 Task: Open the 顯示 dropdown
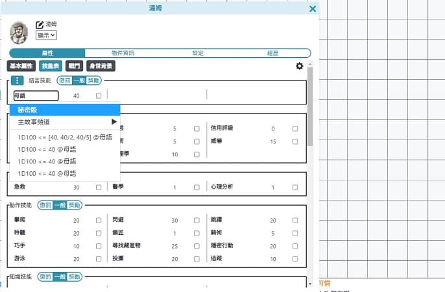click(46, 35)
